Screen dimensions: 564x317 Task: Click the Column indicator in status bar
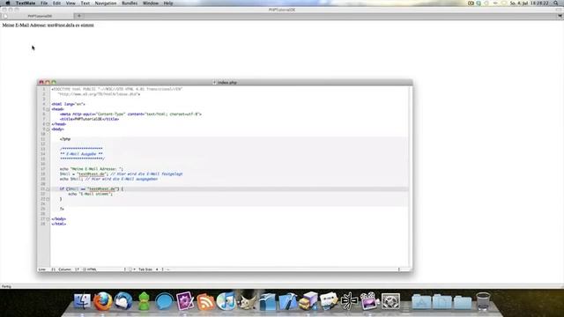[x=69, y=269]
